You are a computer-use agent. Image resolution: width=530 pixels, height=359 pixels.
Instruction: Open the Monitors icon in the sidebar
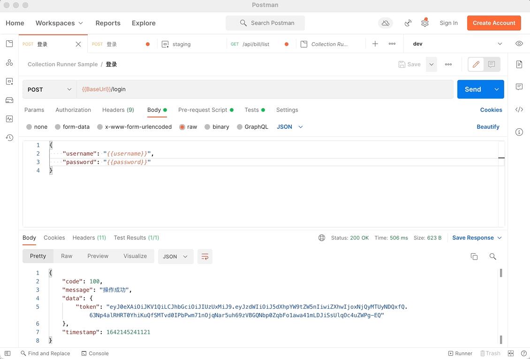coord(9,119)
